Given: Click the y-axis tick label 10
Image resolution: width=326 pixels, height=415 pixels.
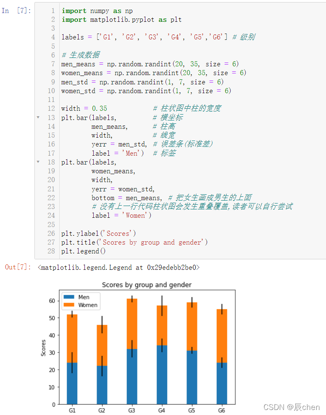Looking at the screenshot, I should click(52, 387).
